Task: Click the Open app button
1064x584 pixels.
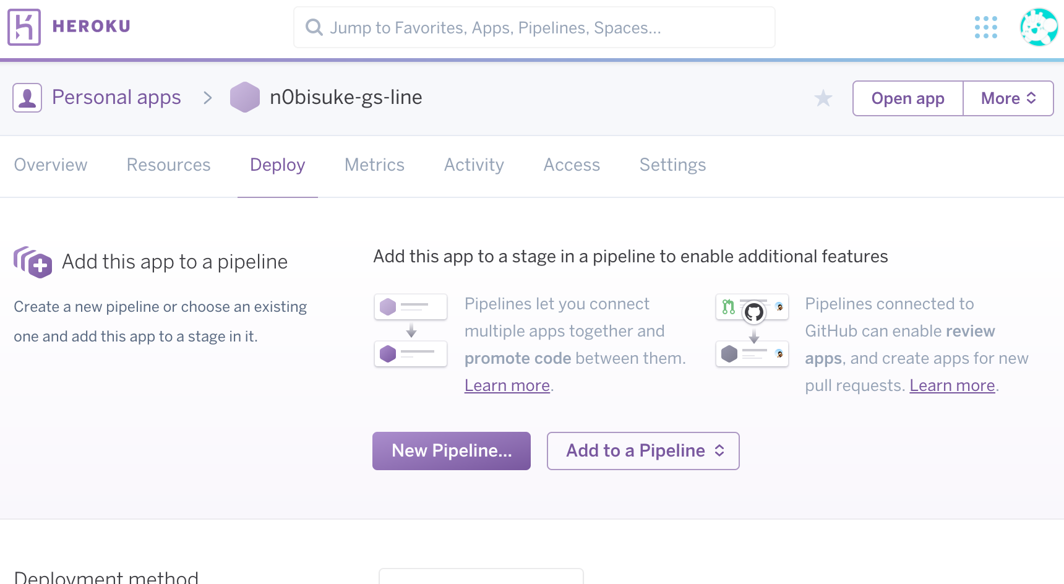Action: tap(907, 98)
